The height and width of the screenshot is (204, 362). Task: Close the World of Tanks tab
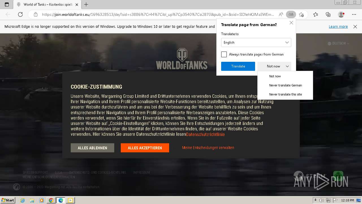(77, 5)
